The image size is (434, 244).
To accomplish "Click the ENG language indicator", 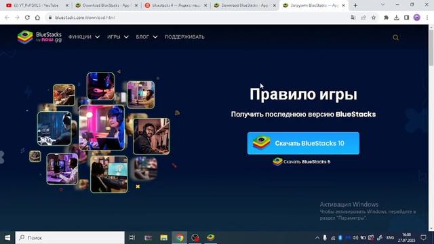I will tap(390, 238).
